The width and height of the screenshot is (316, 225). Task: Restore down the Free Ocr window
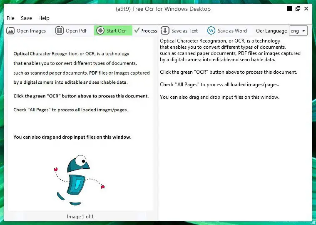pos(298,9)
